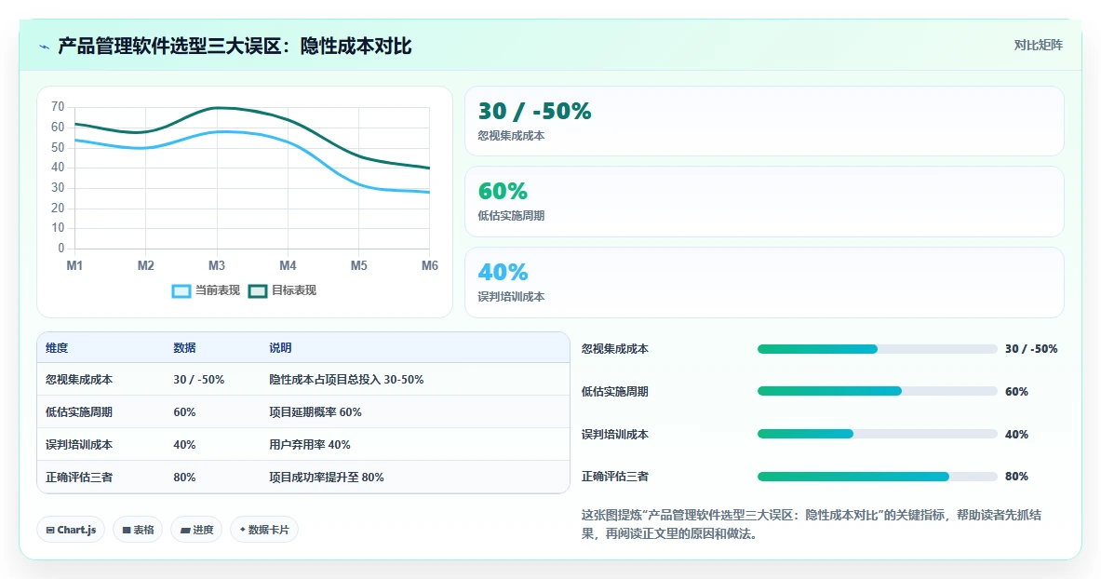The image size is (1101, 579).
Task: Click the Chart.js tag chip
Action: 71,530
